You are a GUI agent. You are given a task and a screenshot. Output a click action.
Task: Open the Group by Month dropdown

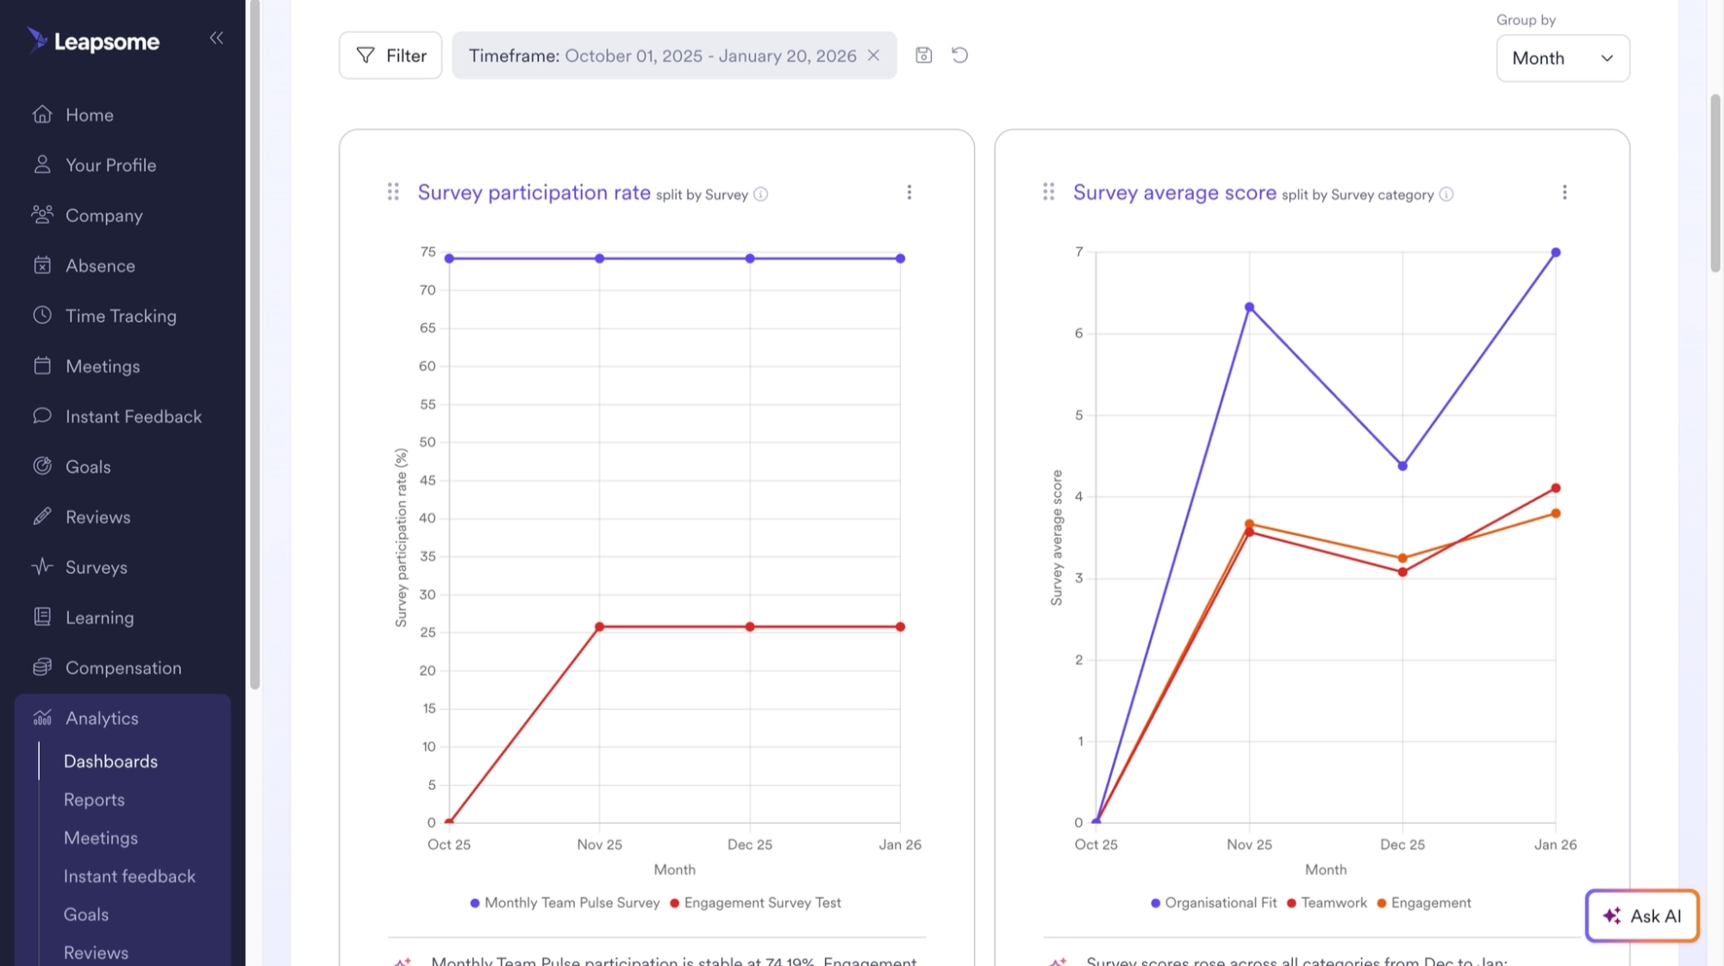point(1562,58)
